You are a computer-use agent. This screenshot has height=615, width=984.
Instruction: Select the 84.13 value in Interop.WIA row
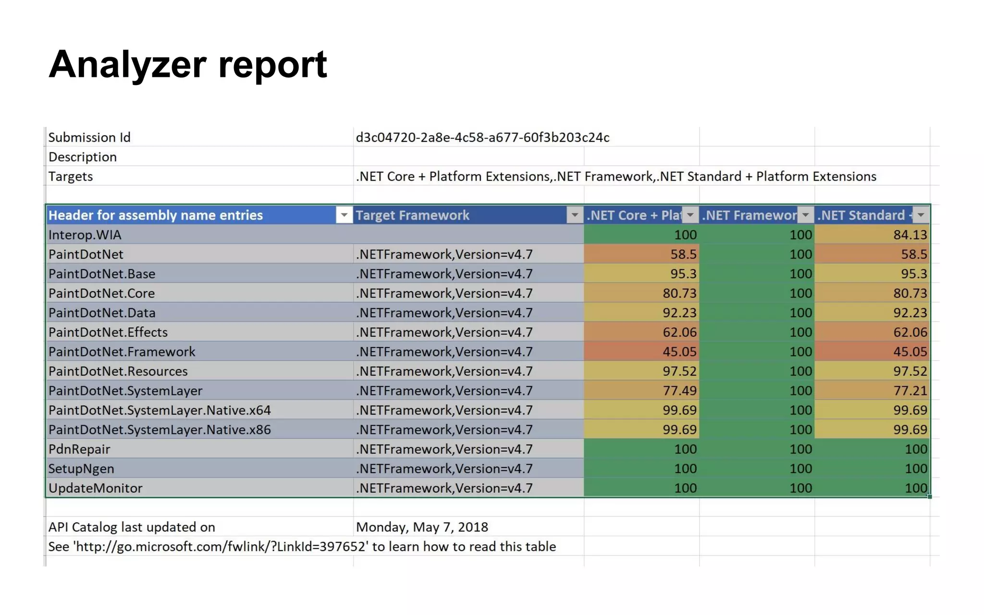(x=872, y=235)
